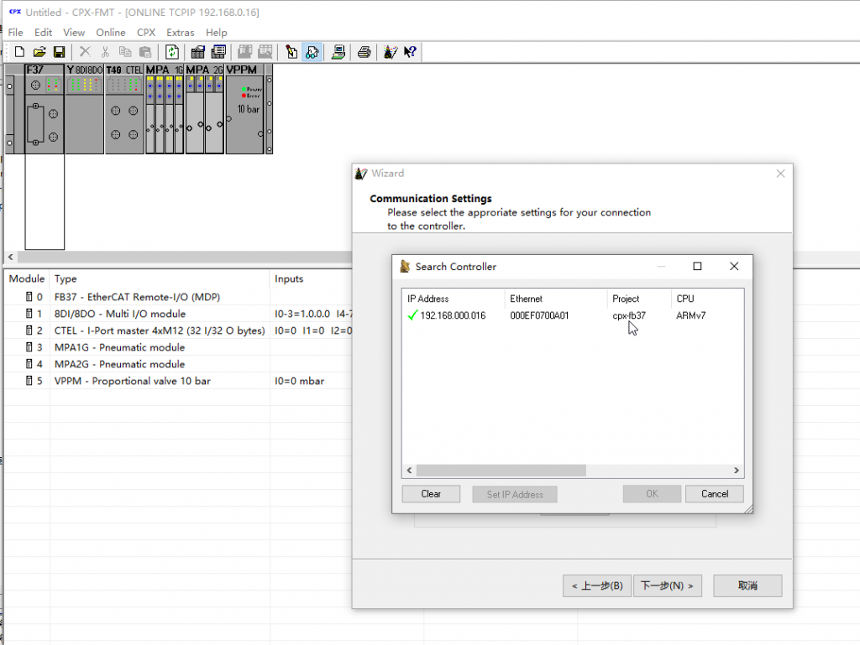The width and height of the screenshot is (860, 645).
Task: Create a new project with New icon
Action: click(x=19, y=52)
